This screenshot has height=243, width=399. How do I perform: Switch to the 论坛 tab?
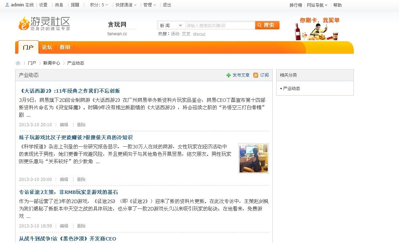(47, 47)
